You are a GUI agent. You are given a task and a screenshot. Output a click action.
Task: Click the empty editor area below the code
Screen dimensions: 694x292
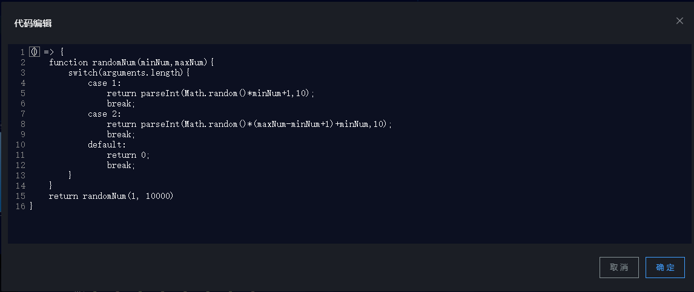click(303, 227)
